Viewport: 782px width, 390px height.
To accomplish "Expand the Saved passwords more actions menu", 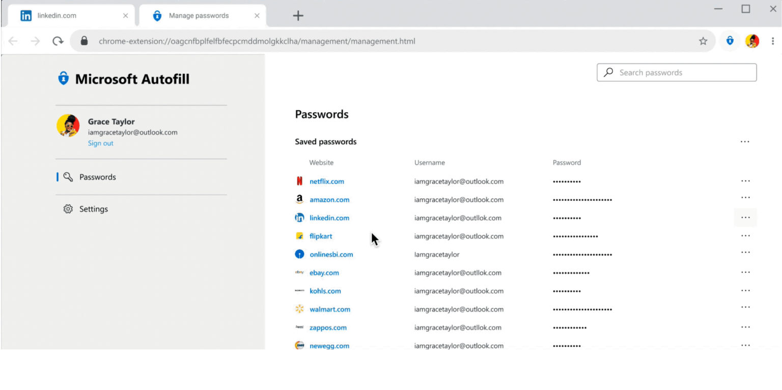I will tap(745, 142).
